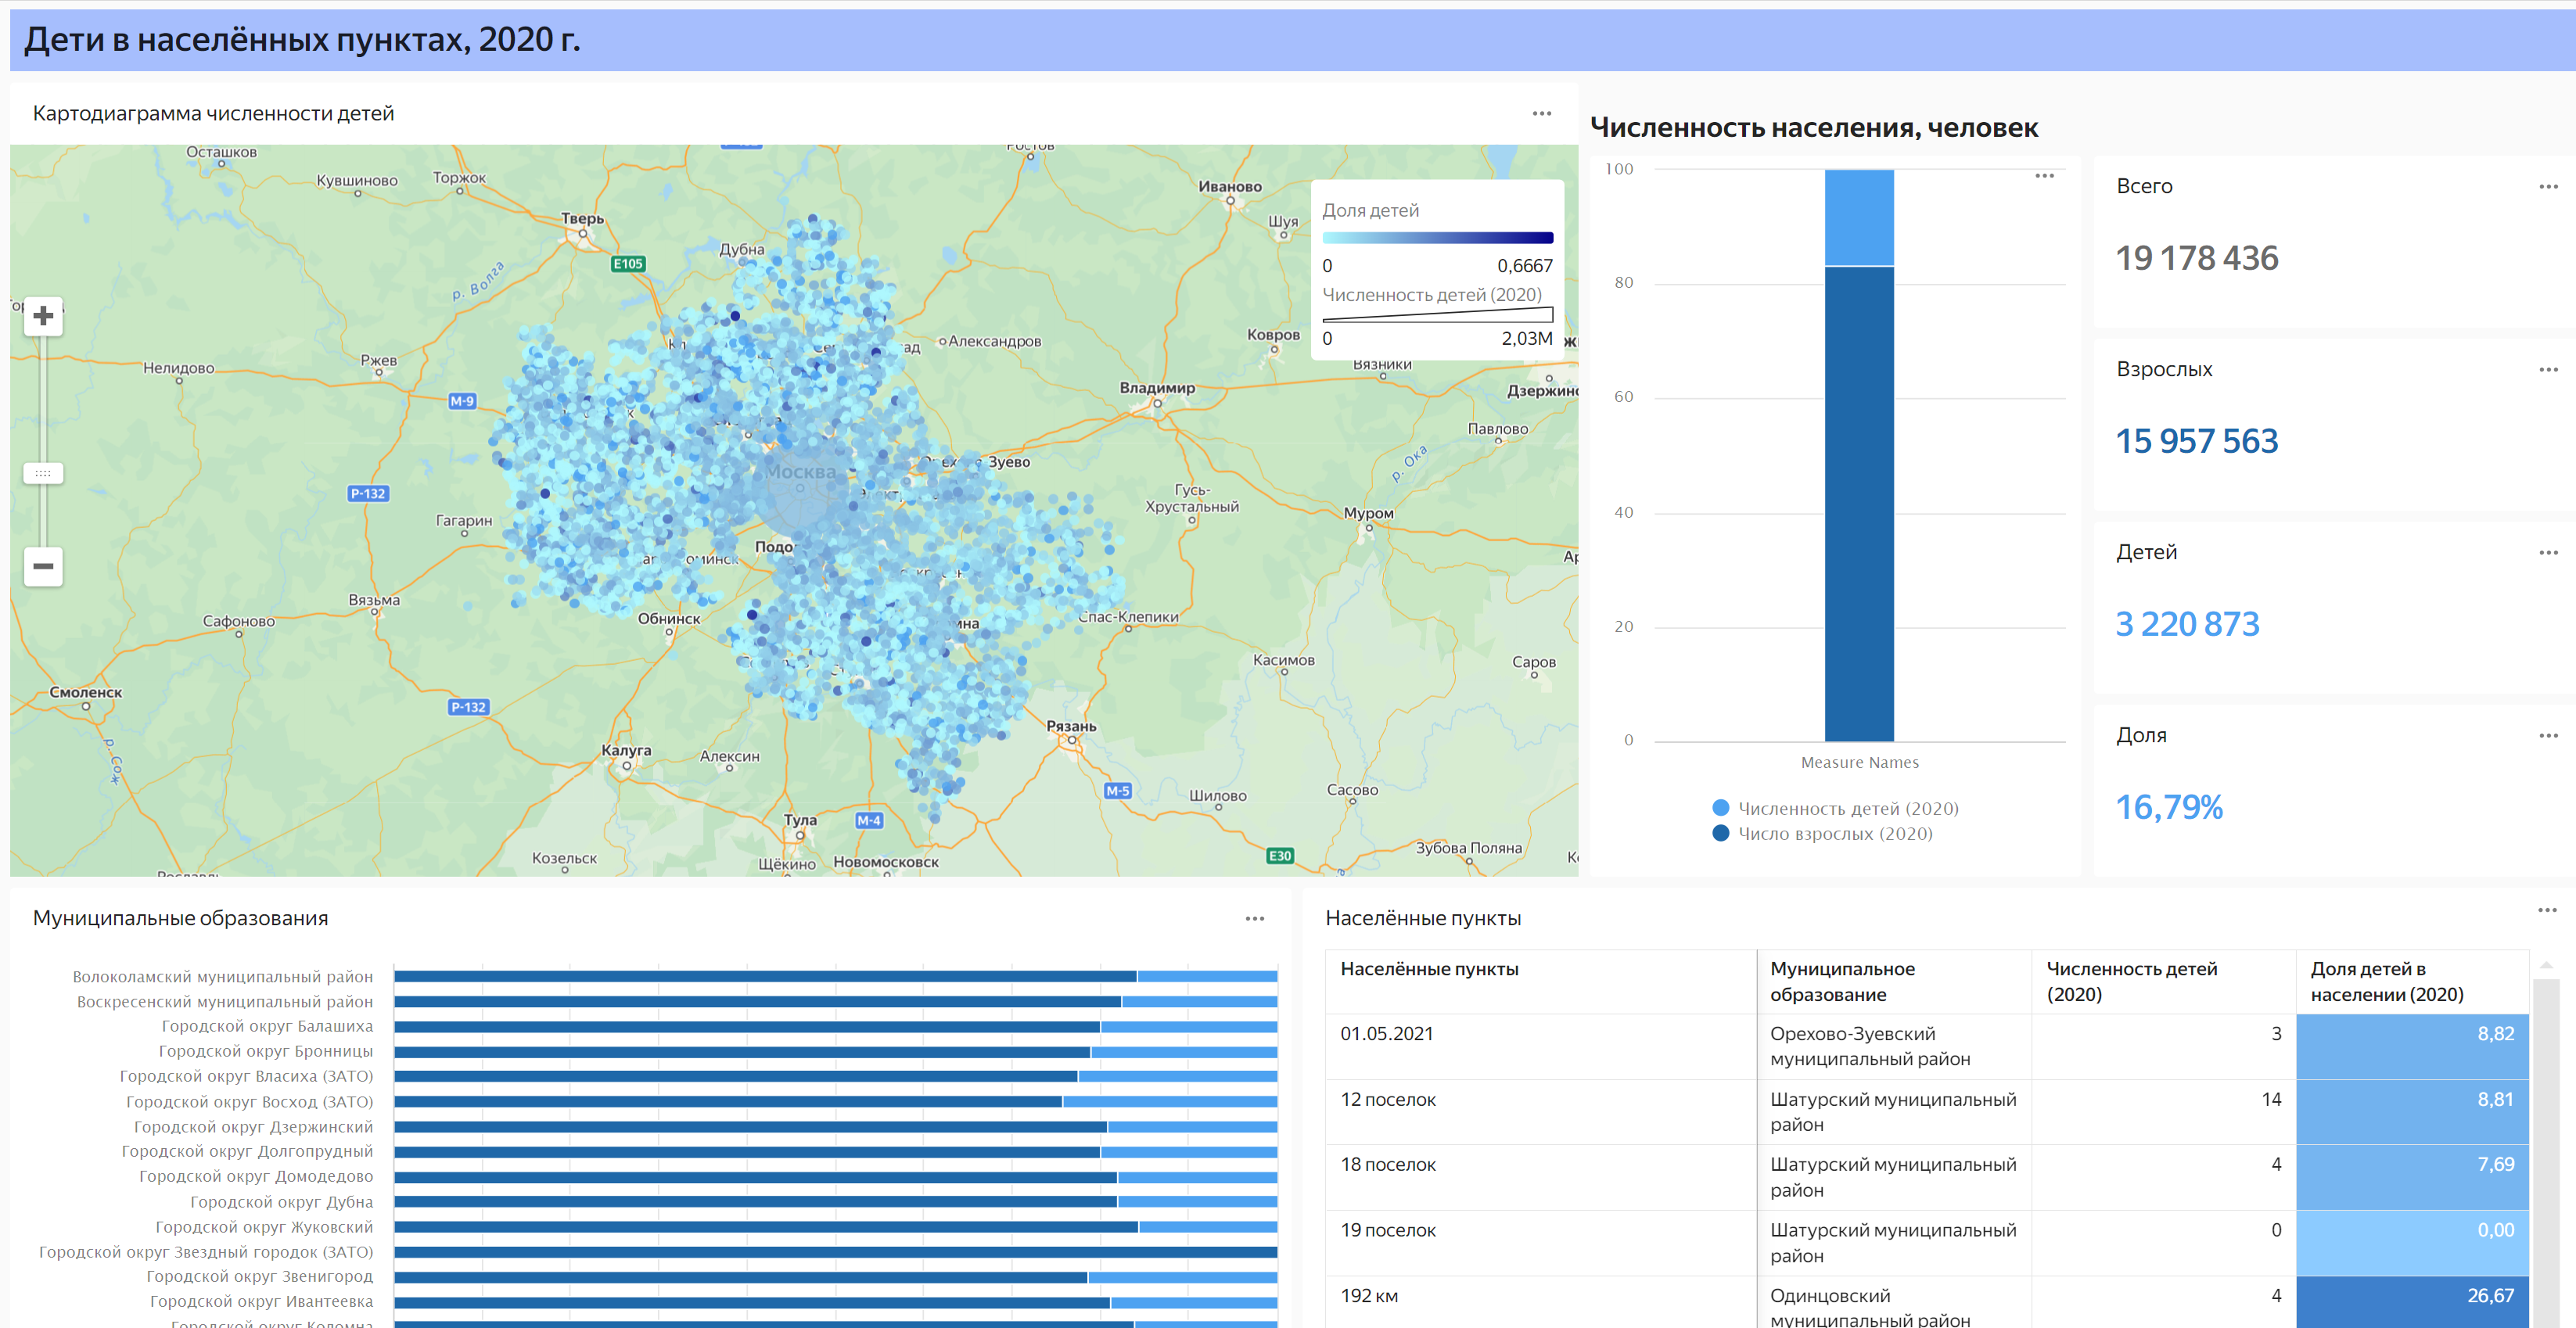
Task: Open the map widget three-dots menu
Action: (1542, 113)
